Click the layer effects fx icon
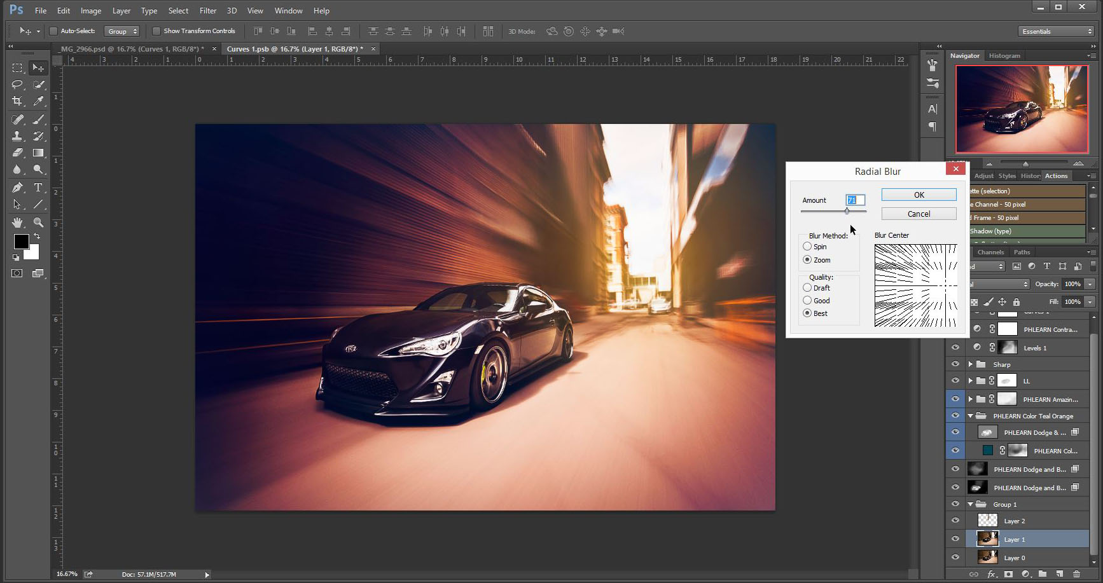 (991, 574)
